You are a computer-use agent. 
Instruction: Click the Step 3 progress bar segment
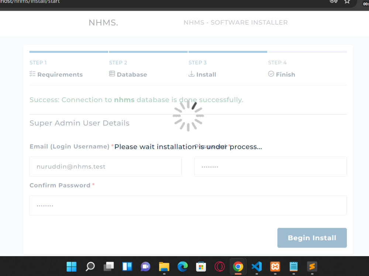coord(228,52)
